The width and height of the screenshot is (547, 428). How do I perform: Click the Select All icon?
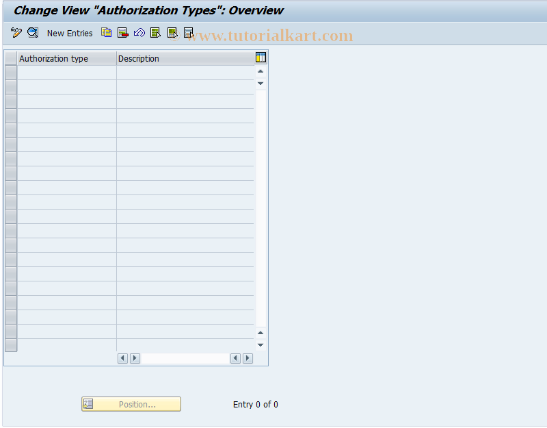156,33
